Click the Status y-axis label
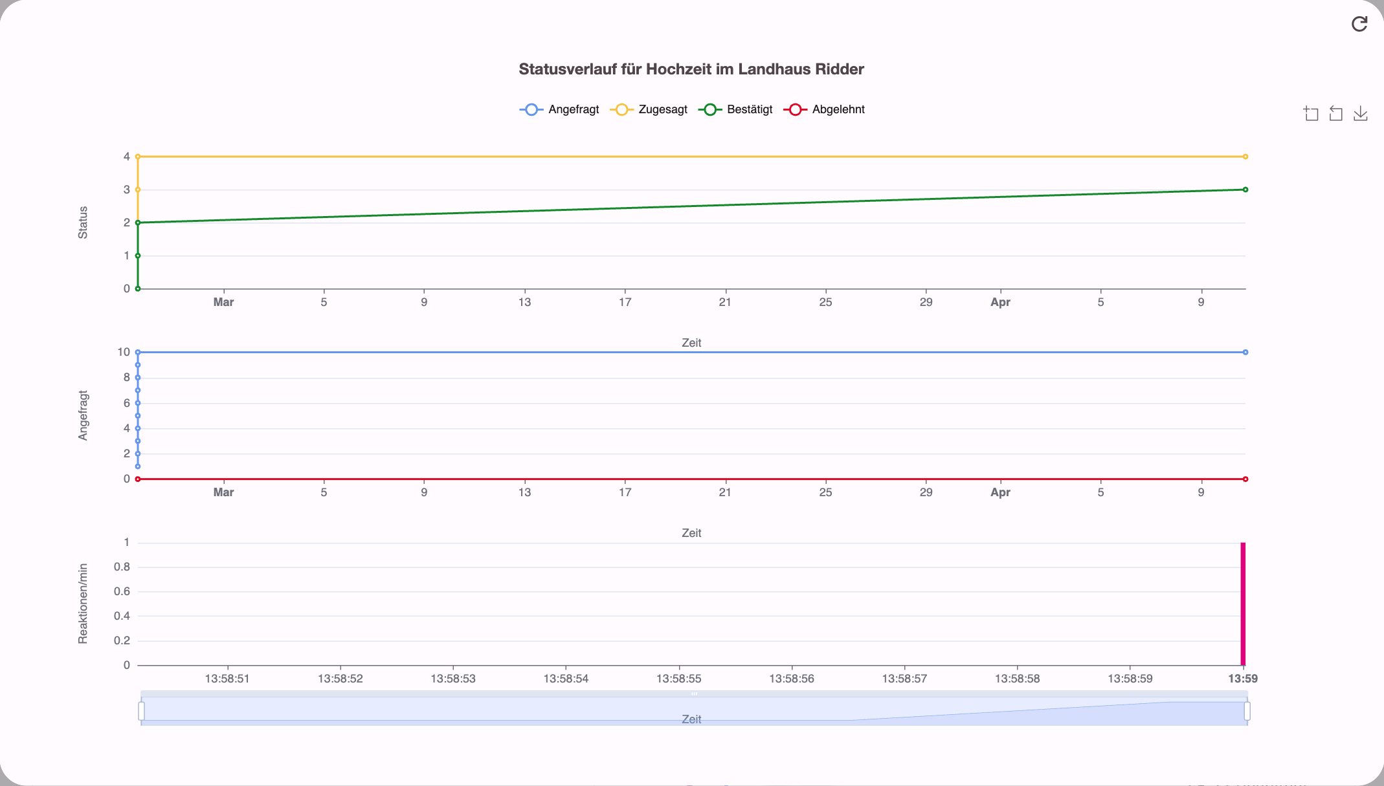Screen dimensions: 1384x786 click(x=83, y=223)
